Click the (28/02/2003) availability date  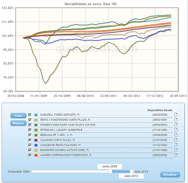[x=160, y=125]
